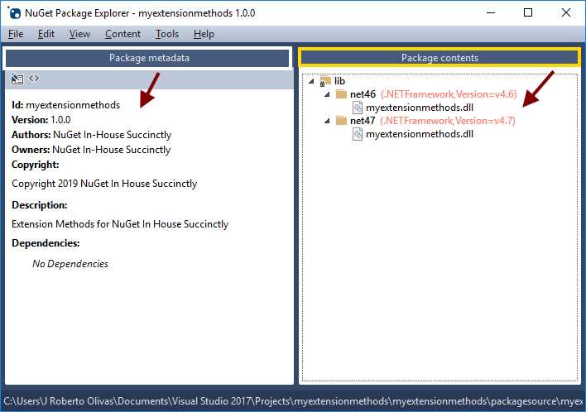Click the edit package metadata icon
The height and width of the screenshot is (412, 586).
click(17, 79)
